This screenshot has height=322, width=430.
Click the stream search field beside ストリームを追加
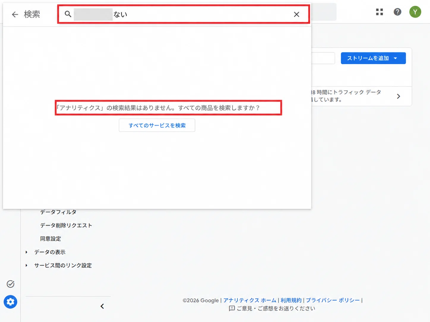click(x=323, y=58)
